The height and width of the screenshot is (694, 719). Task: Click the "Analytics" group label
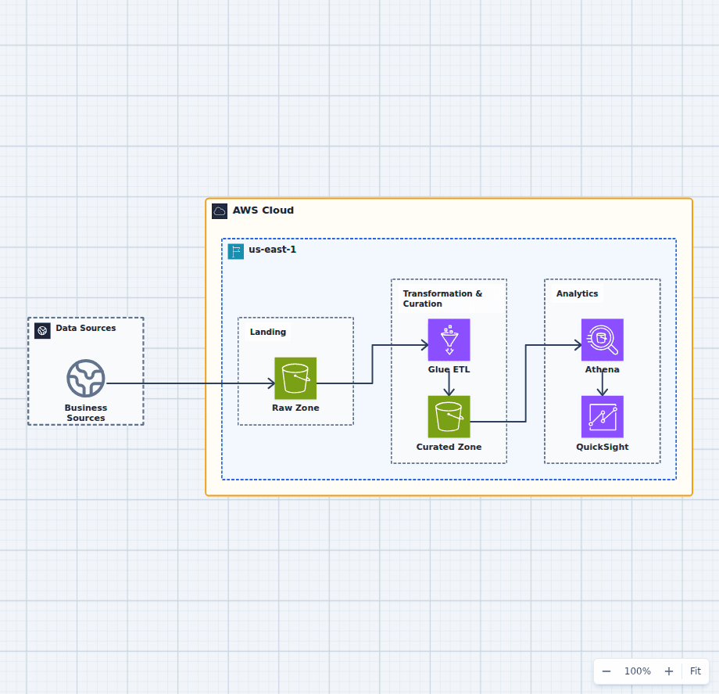(x=577, y=293)
